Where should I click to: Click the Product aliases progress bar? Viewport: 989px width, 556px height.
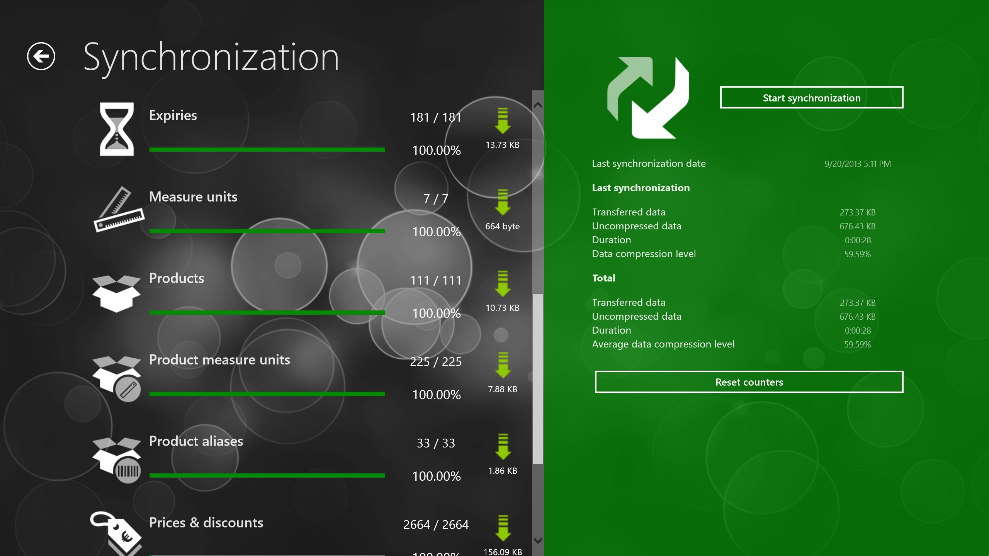point(267,476)
